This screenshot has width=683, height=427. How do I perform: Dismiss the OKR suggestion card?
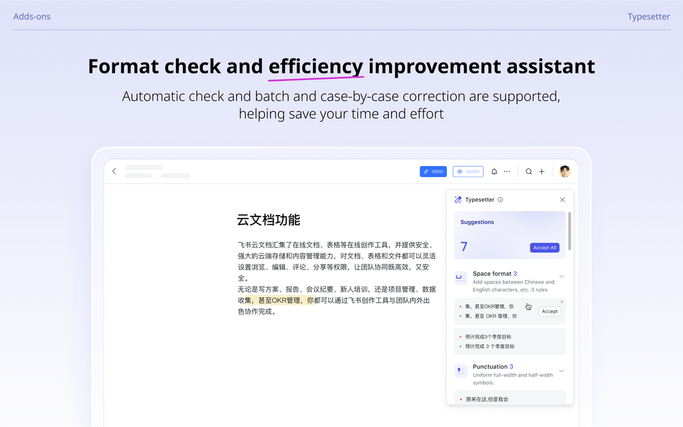pyautogui.click(x=562, y=302)
